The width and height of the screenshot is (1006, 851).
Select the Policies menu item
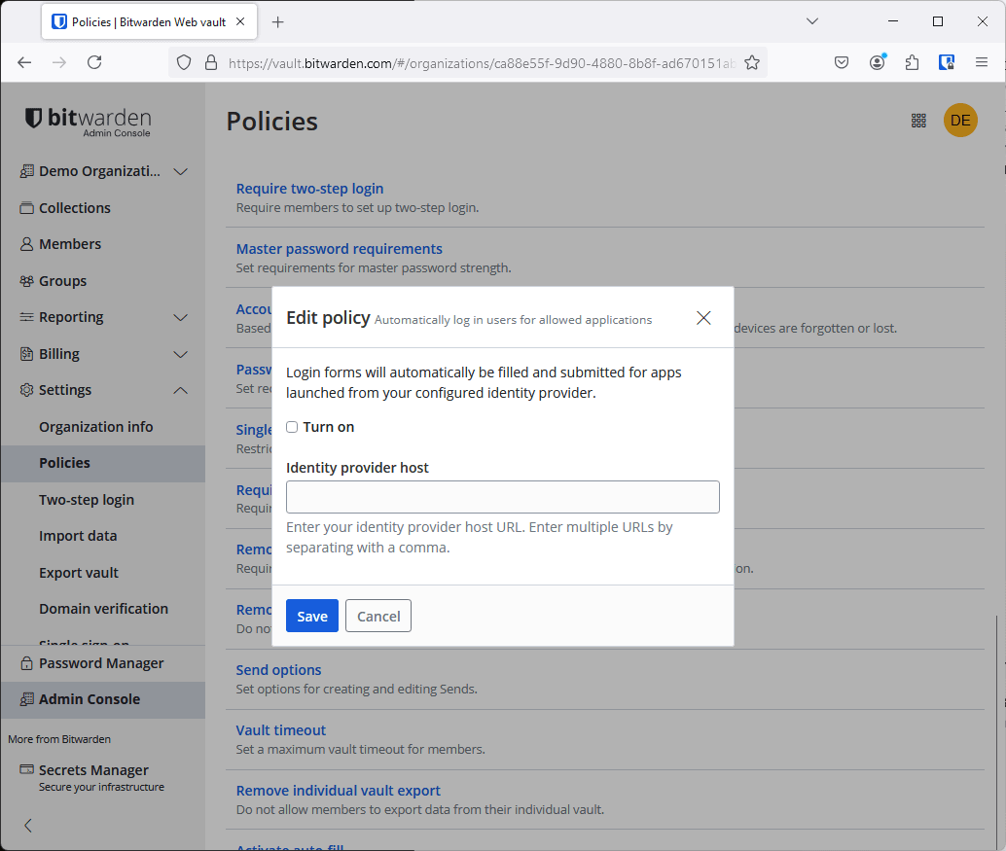pyautogui.click(x=65, y=462)
